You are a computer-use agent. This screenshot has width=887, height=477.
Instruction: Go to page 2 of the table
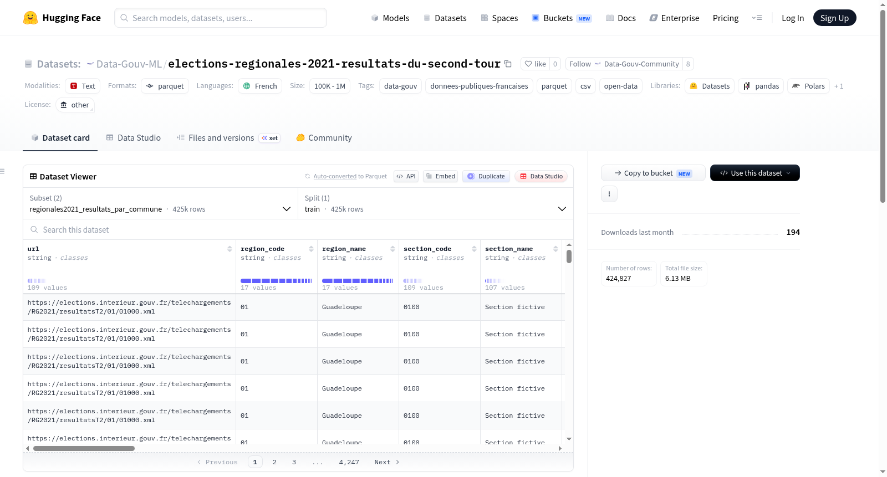click(x=274, y=462)
